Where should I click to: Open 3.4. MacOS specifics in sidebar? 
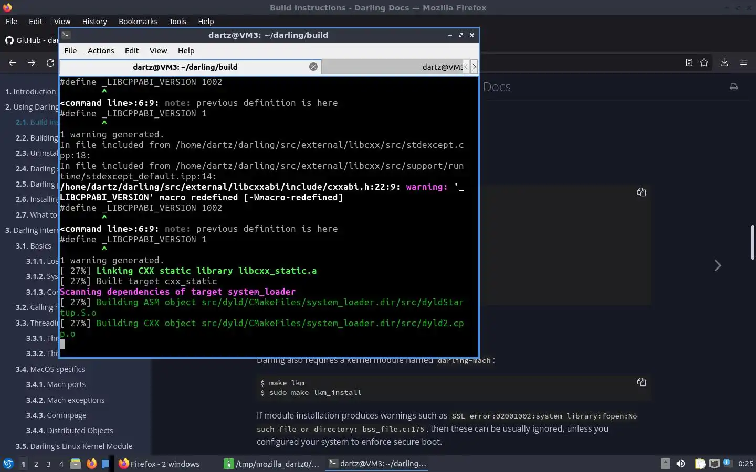click(50, 369)
